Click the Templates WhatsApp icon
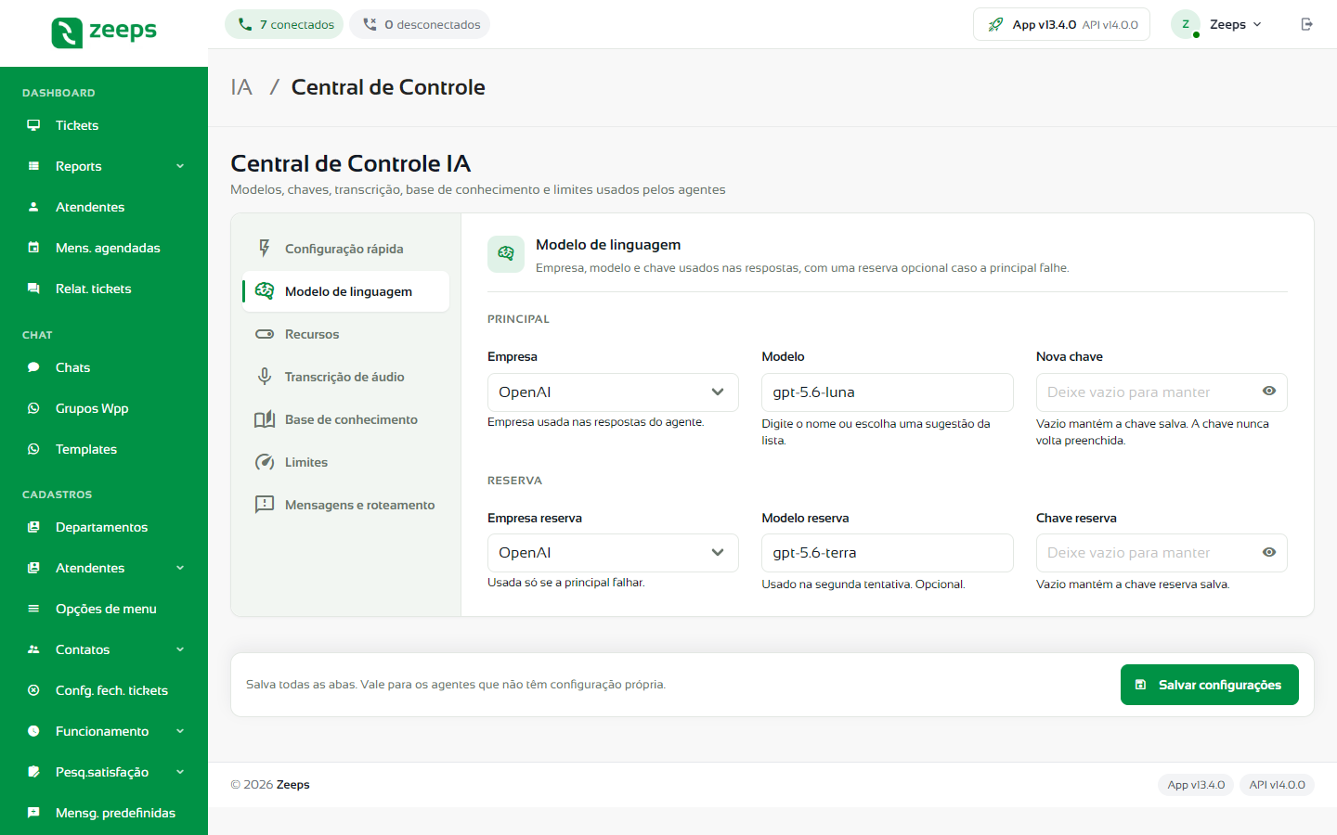1337x835 pixels. coord(33,449)
